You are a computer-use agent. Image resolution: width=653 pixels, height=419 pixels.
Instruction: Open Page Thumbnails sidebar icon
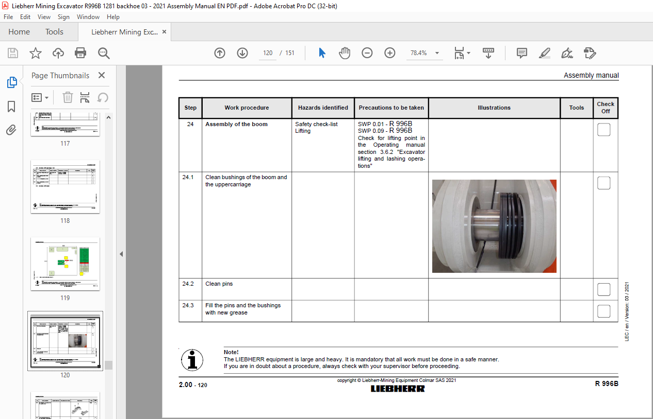click(11, 82)
